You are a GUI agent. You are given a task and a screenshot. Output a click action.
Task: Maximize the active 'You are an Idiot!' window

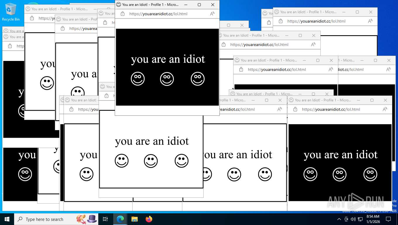199,5
